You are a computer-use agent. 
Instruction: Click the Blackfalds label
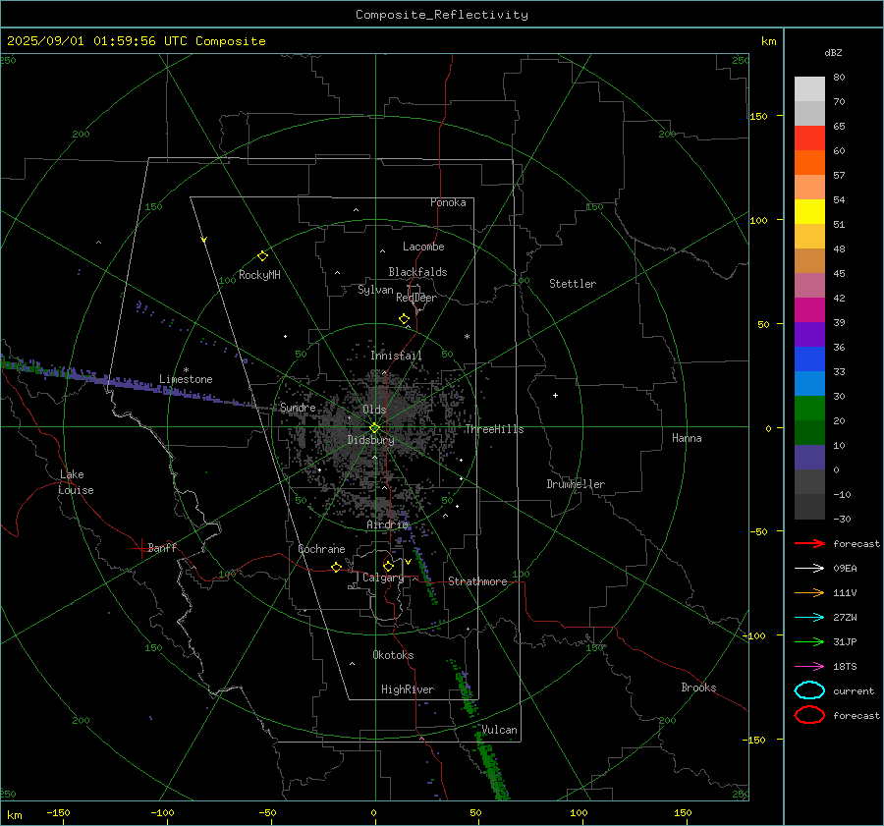click(417, 272)
